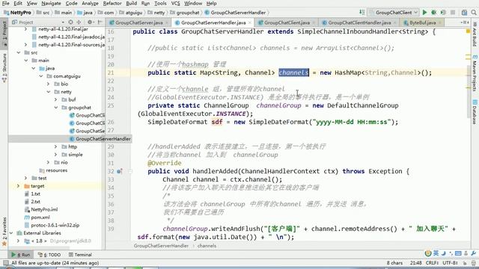Switch to ByteBuf.java tab
This screenshot has height=269, width=479.
pyautogui.click(x=422, y=22)
